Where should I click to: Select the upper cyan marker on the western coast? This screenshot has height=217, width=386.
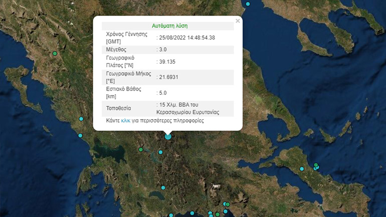81,119
